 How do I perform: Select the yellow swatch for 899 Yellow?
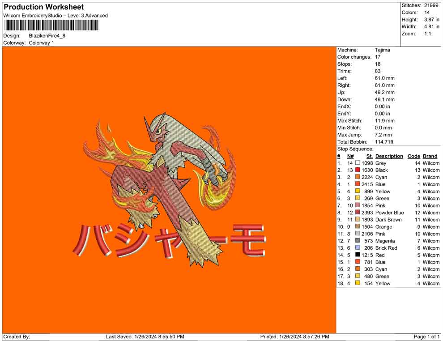358,191
